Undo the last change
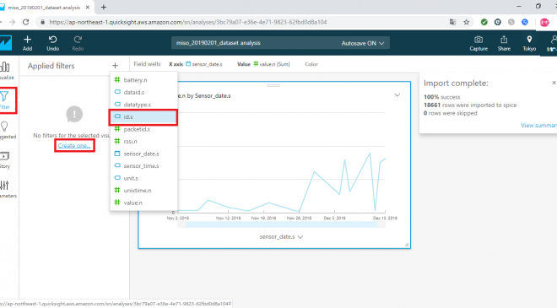 tap(52, 43)
